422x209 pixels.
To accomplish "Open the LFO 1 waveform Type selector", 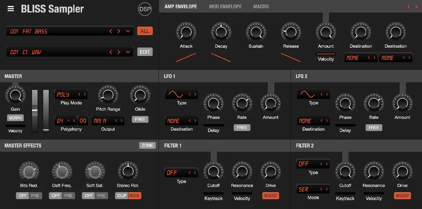I will [182, 94].
